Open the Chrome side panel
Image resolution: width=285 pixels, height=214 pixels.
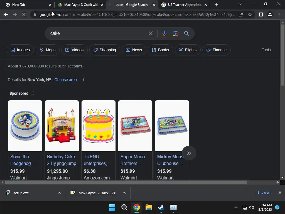tap(261, 14)
